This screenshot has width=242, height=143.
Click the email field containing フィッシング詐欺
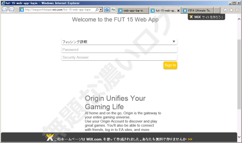pyautogui.click(x=119, y=42)
